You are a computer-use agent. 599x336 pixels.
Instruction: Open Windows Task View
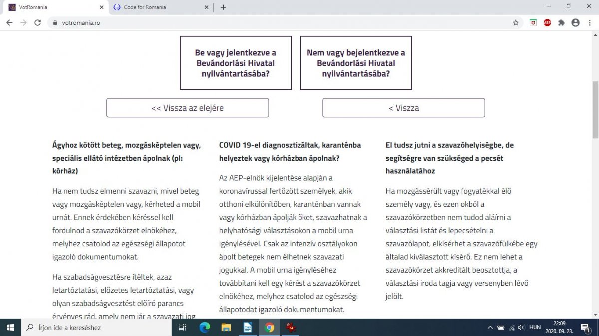pyautogui.click(x=182, y=328)
